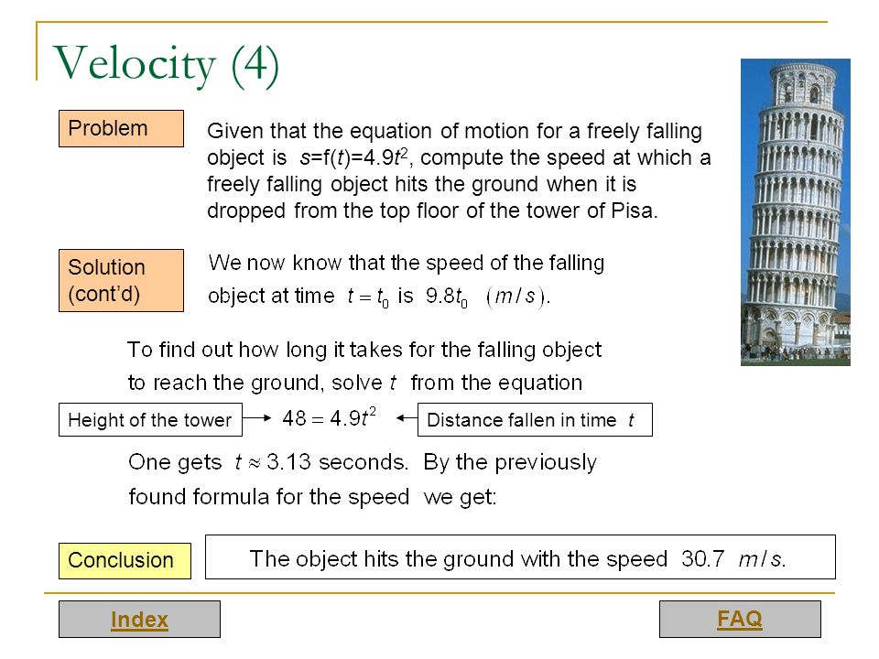Viewport: 879px width, 659px height.
Task: Click the s=f(t)=4.9t² expression
Action: pyautogui.click(x=353, y=157)
